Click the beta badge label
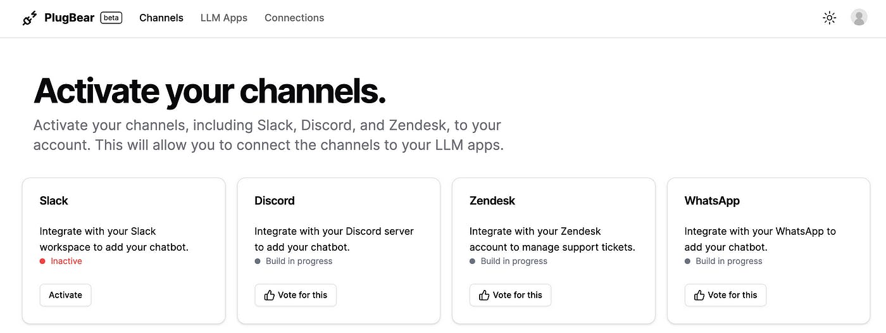Viewport: 886px width, 333px height. [x=111, y=18]
